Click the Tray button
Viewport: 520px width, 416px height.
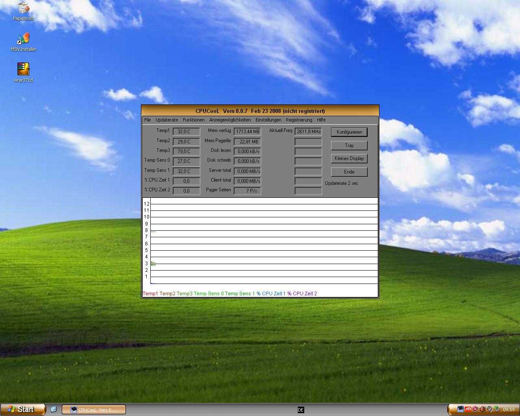click(x=349, y=145)
